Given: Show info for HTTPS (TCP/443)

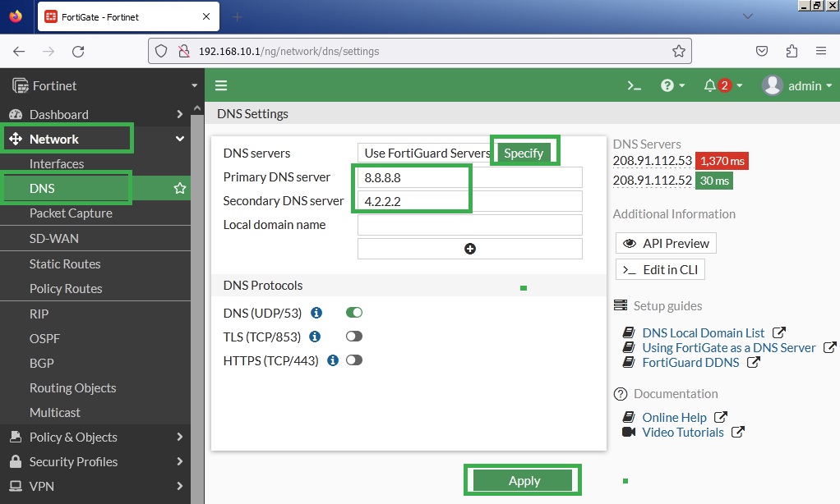Looking at the screenshot, I should [x=333, y=360].
